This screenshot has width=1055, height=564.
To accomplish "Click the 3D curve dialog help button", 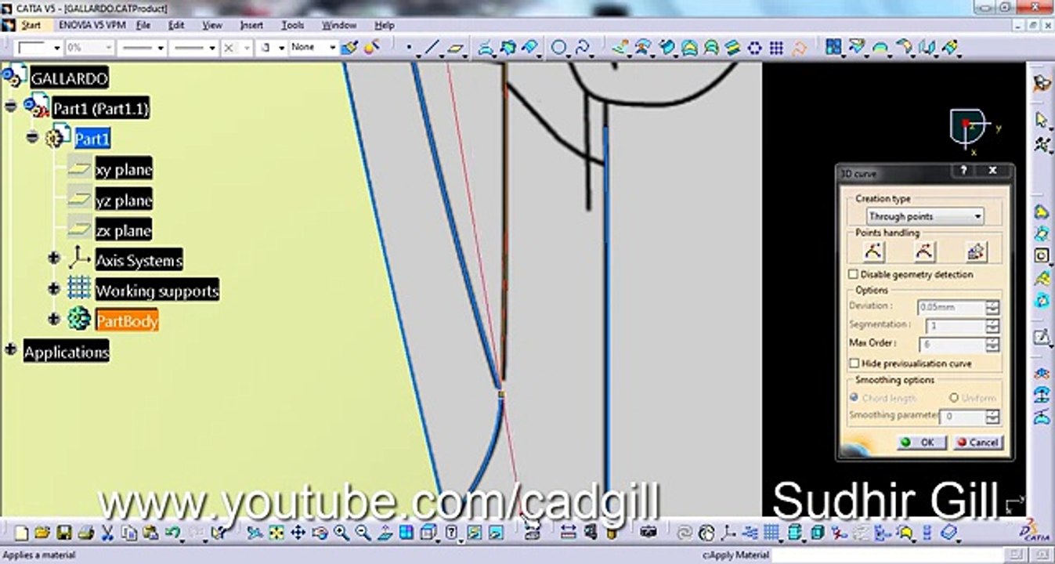I will pos(962,171).
